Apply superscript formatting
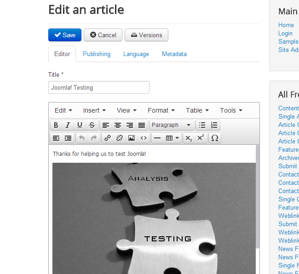299x274 pixels. (201, 138)
